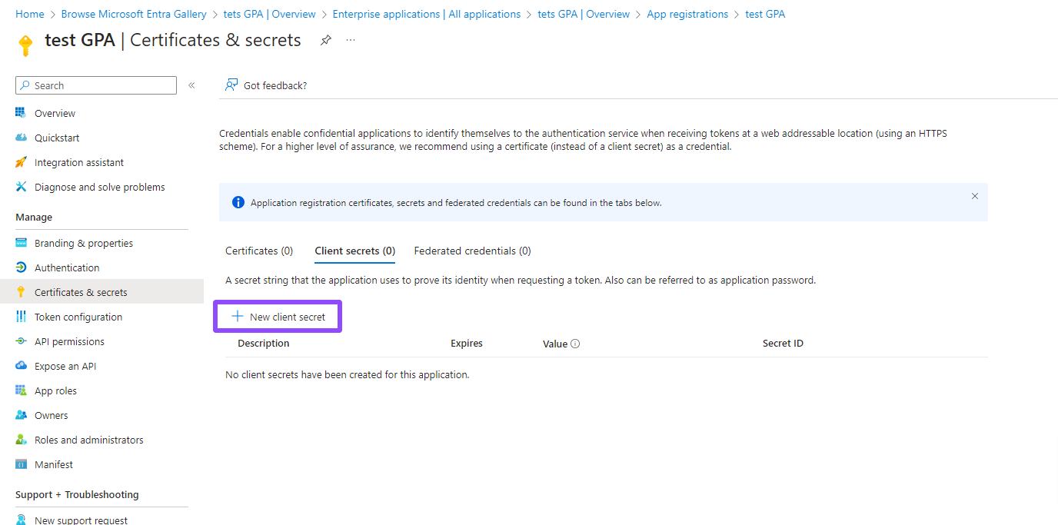Click the Manifest icon in sidebar
The width and height of the screenshot is (1058, 525).
coord(21,464)
